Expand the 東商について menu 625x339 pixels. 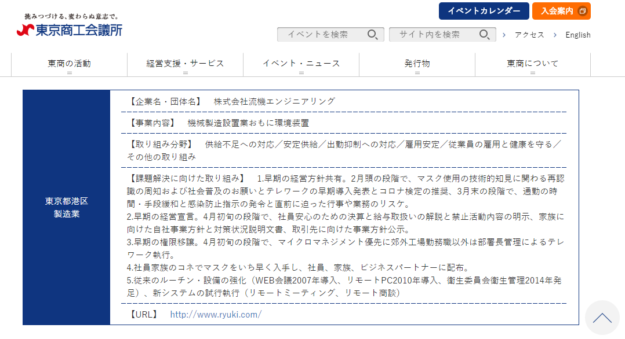[533, 64]
